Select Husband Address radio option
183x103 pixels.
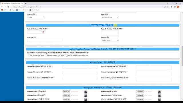click(45, 56)
